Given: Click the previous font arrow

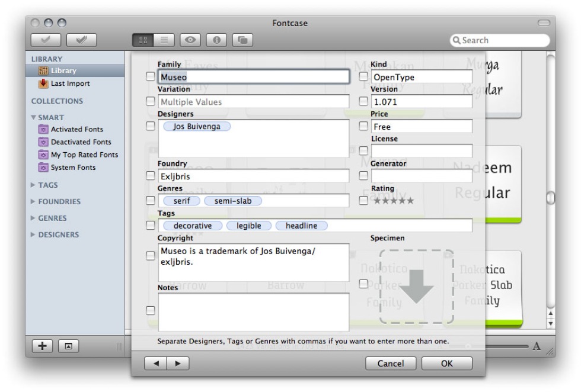Looking at the screenshot, I should pyautogui.click(x=156, y=363).
